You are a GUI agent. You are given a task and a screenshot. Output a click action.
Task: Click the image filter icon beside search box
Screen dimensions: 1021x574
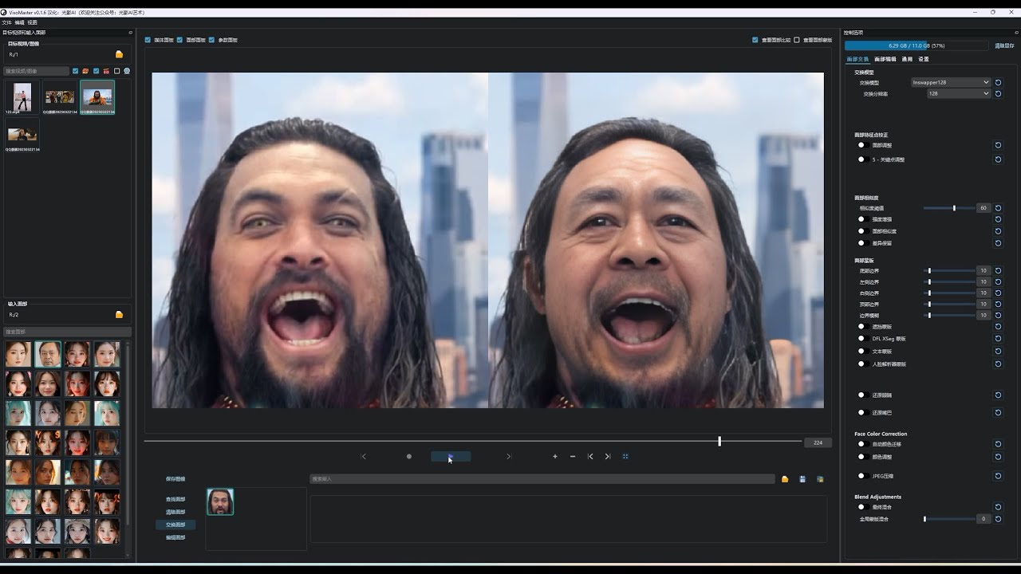coord(85,71)
